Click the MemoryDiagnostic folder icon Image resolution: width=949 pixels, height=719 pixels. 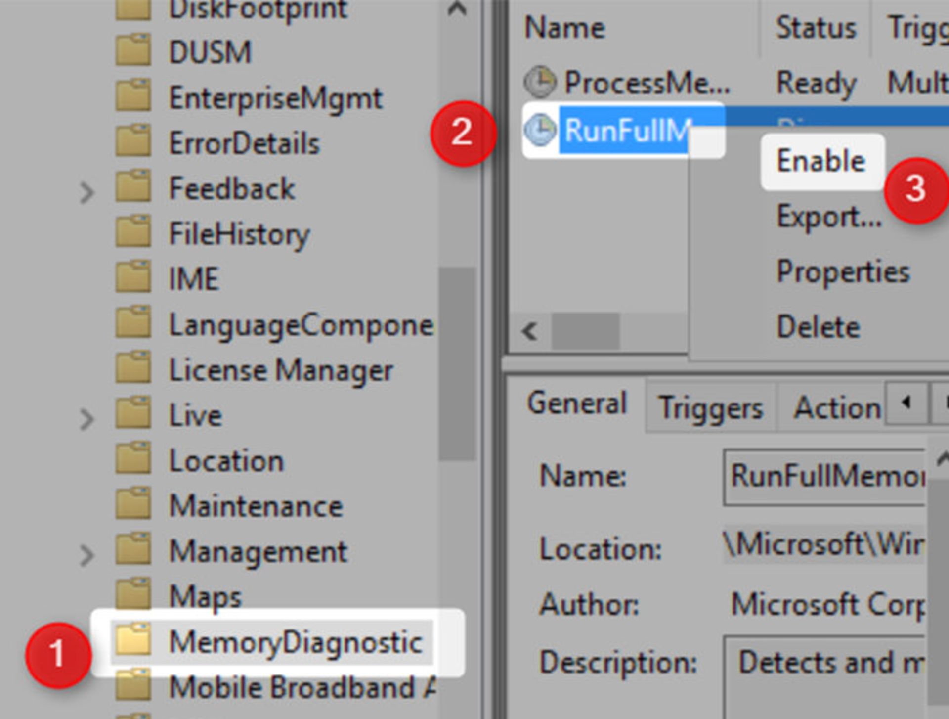click(132, 640)
